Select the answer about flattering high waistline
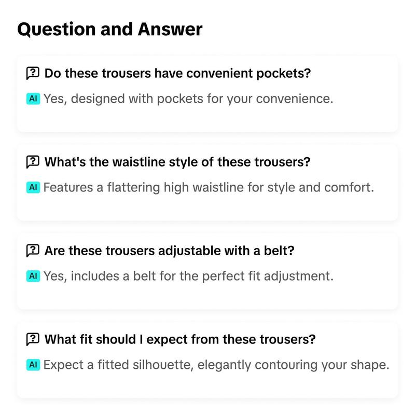This screenshot has height=415, width=415. click(x=209, y=188)
